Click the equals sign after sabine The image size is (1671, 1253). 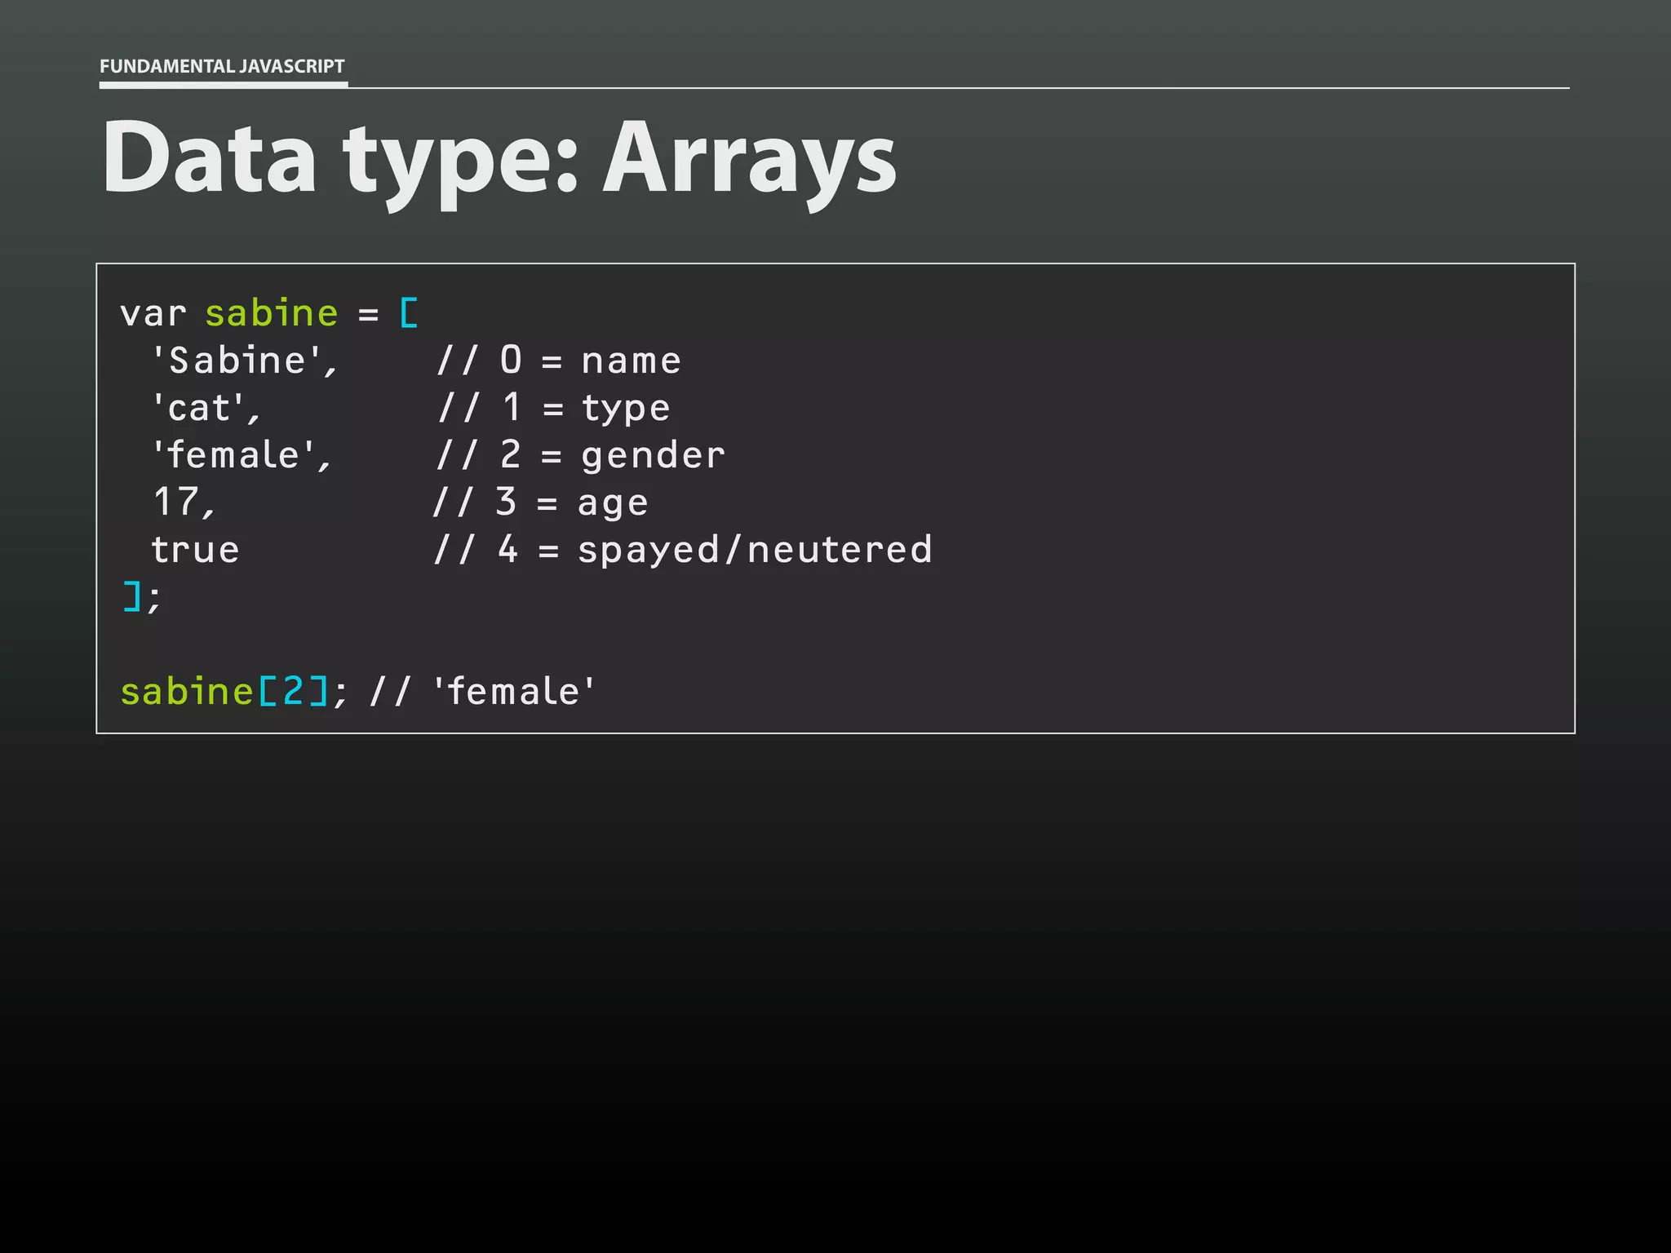click(x=369, y=315)
